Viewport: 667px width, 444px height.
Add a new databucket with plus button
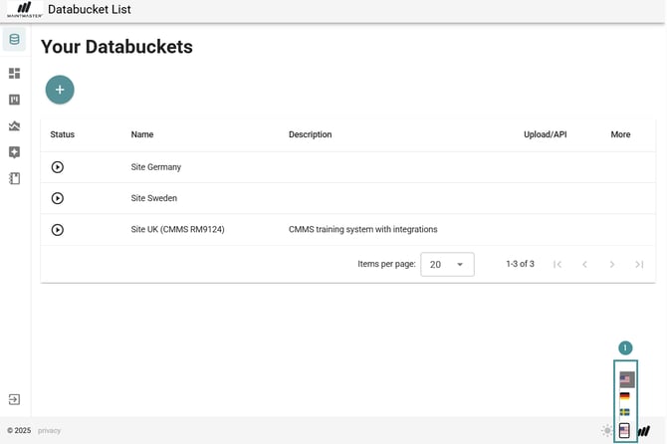60,90
